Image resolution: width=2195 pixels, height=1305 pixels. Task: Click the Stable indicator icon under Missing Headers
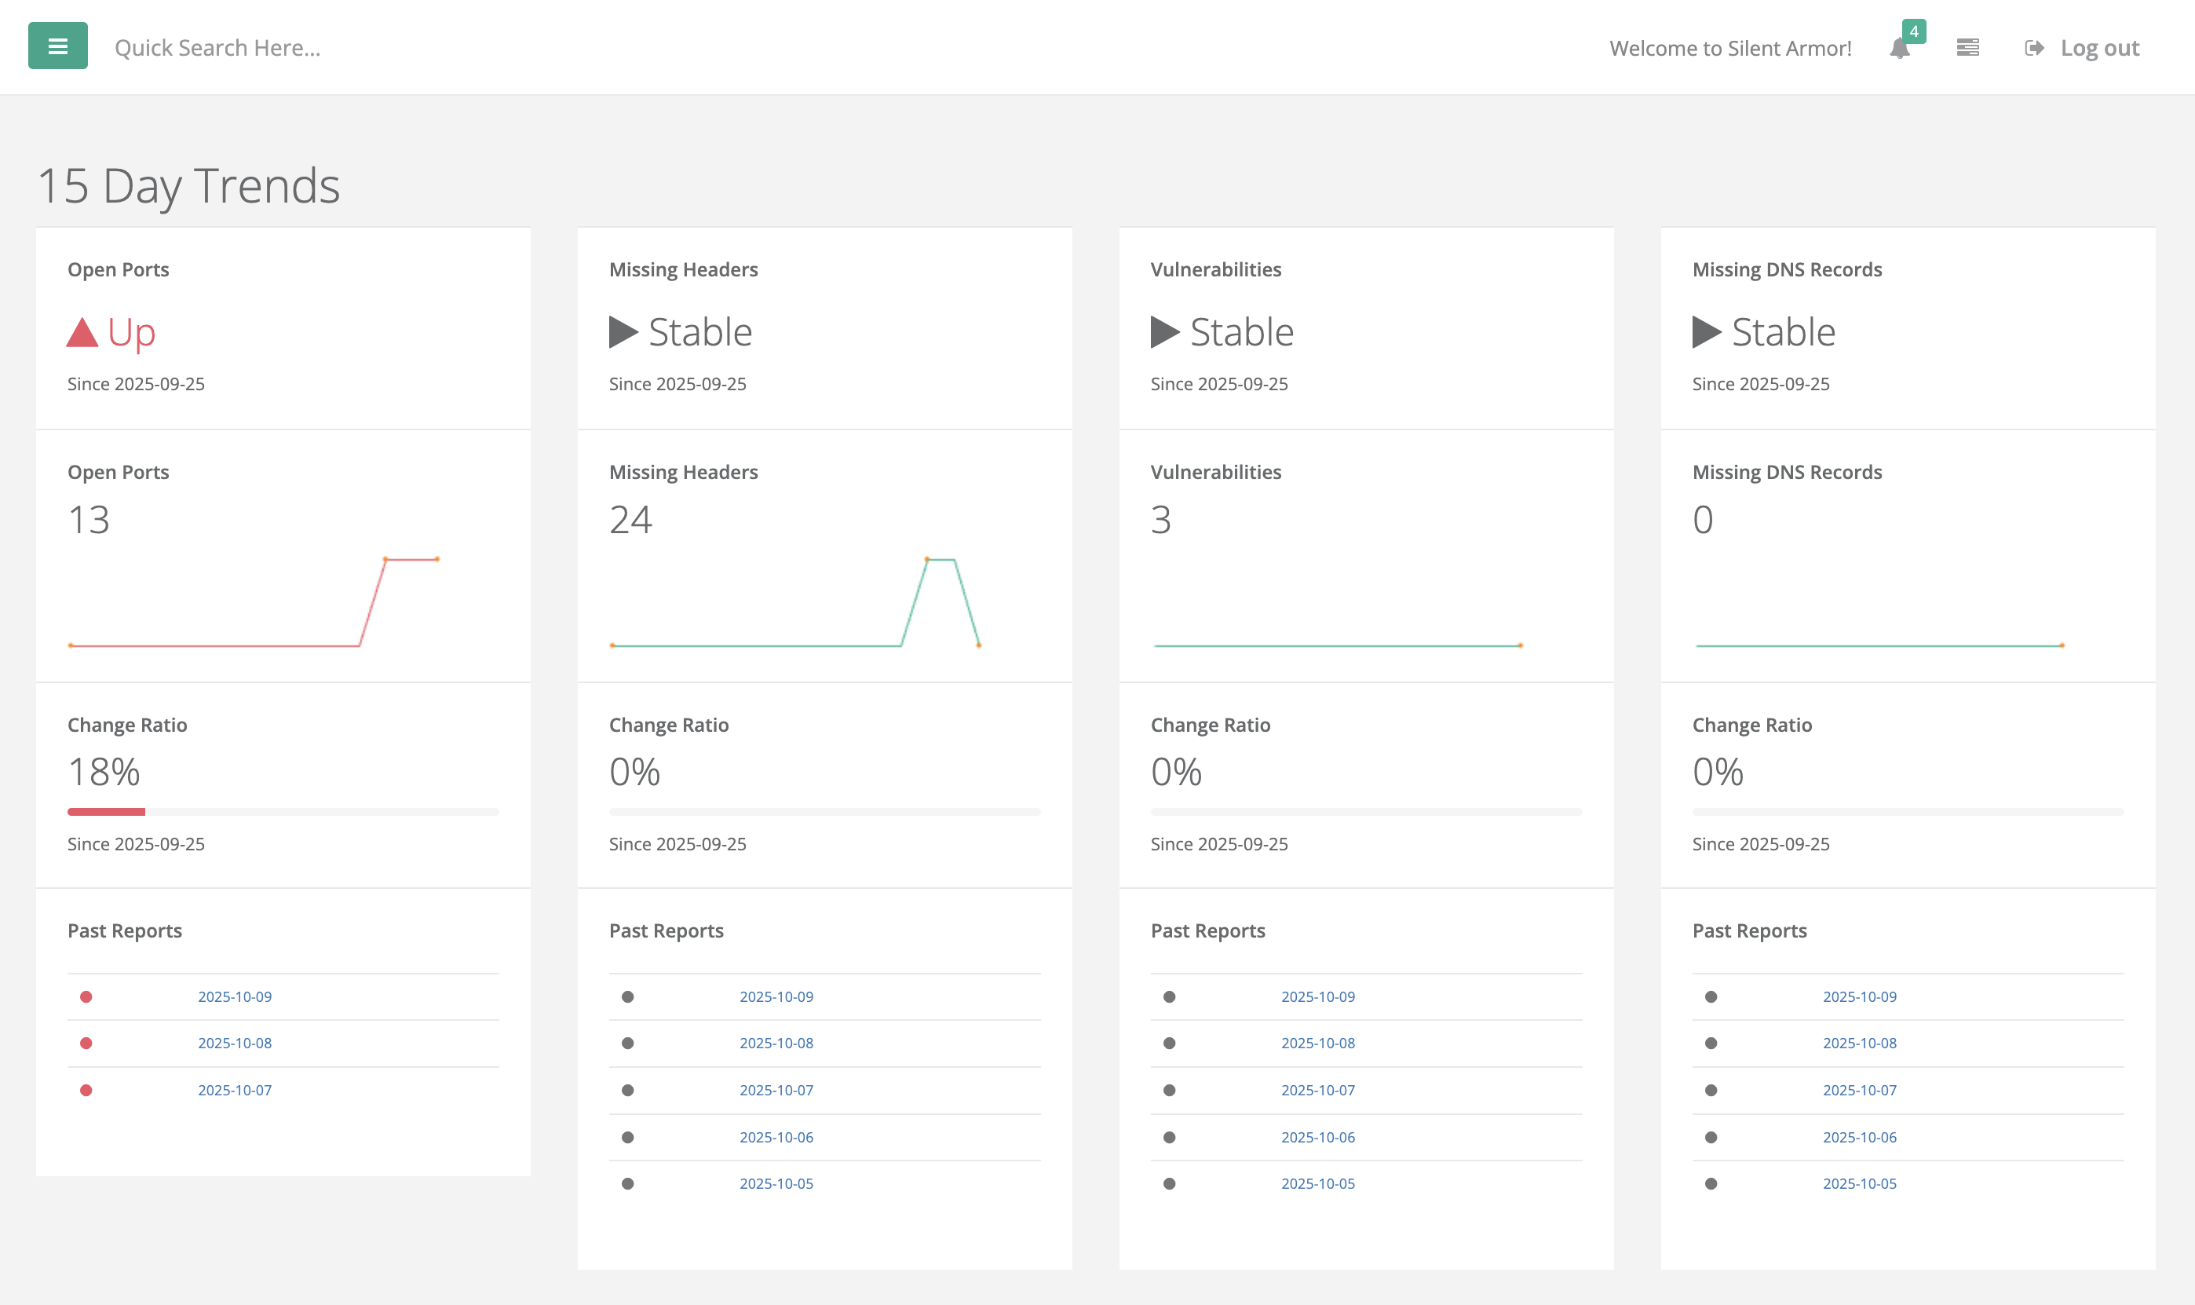point(624,331)
